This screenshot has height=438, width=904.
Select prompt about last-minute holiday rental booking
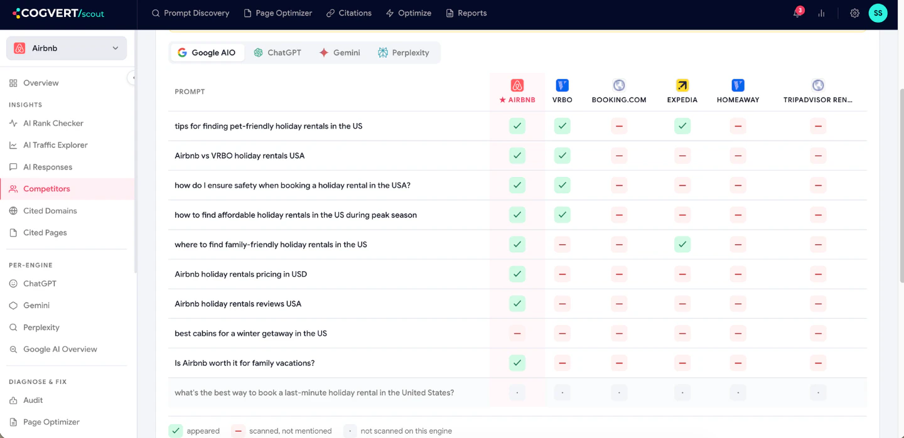[315, 393]
